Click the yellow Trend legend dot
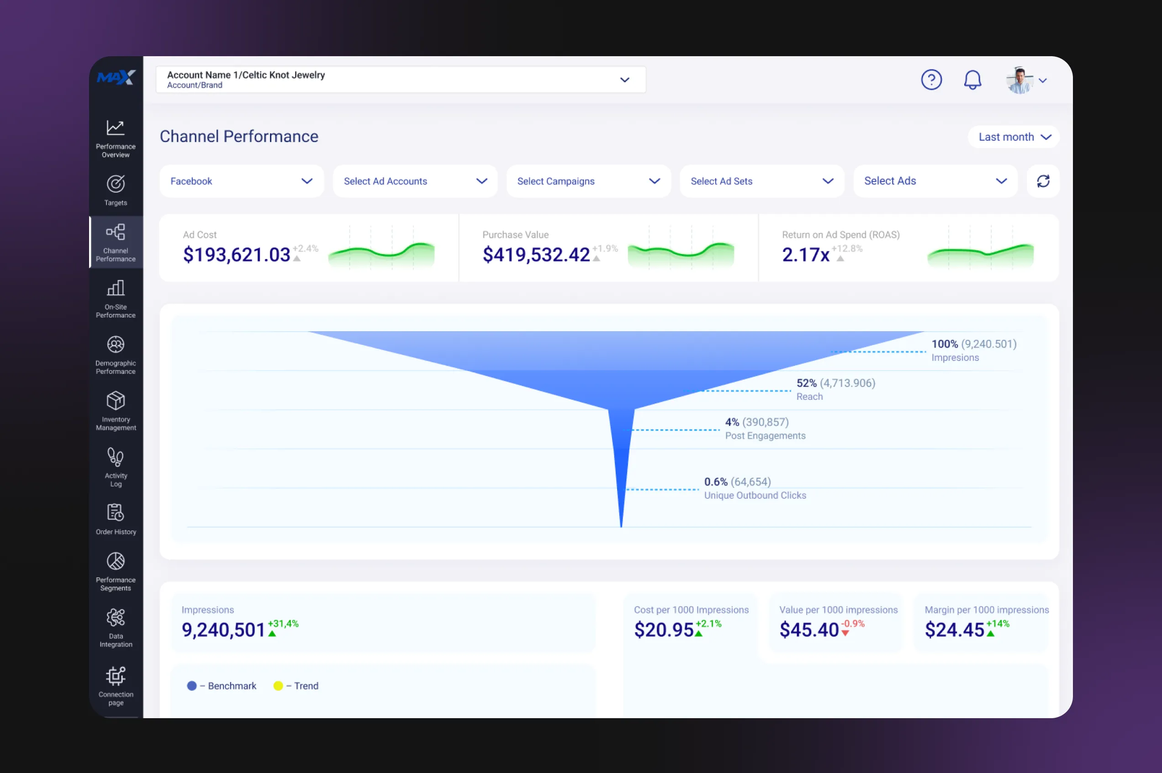1162x773 pixels. (x=278, y=686)
